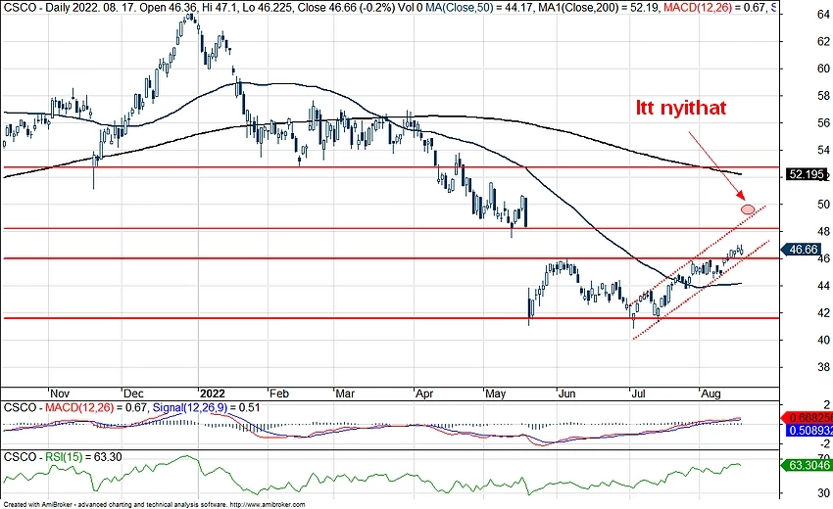Click the 44 price axis label
This screenshot has width=833, height=509.
click(823, 286)
